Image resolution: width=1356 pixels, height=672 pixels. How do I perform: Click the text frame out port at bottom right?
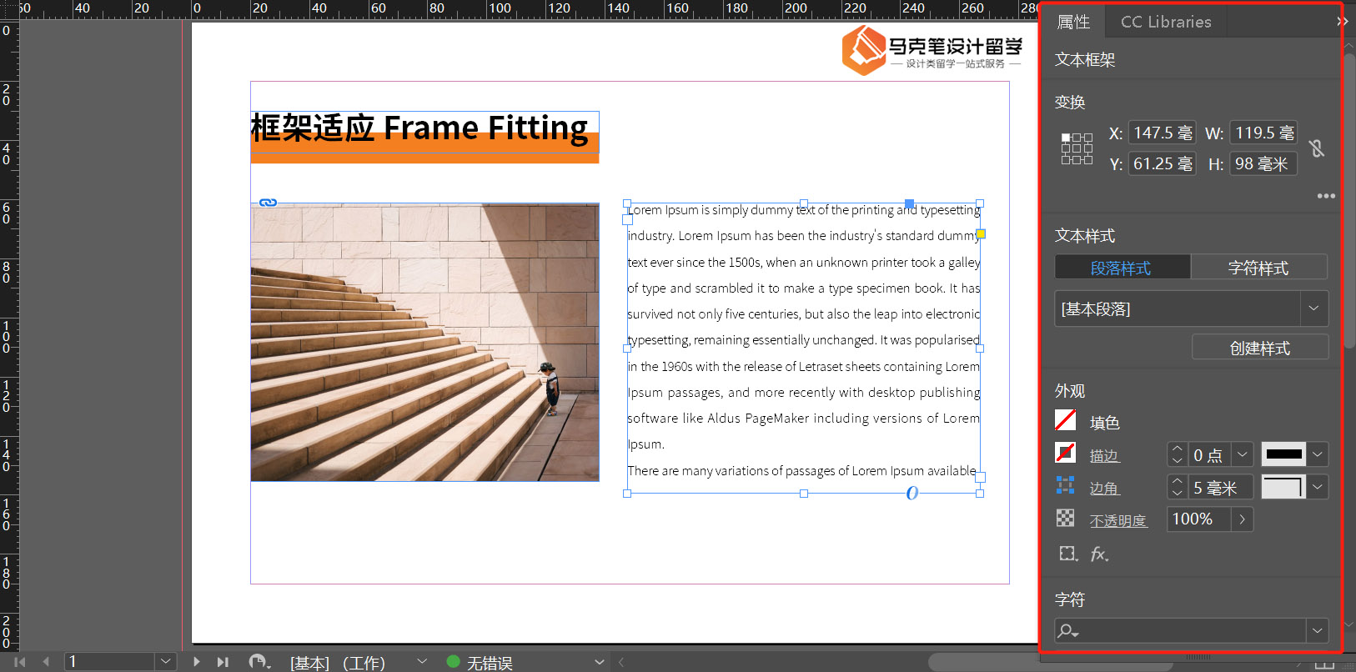point(981,478)
